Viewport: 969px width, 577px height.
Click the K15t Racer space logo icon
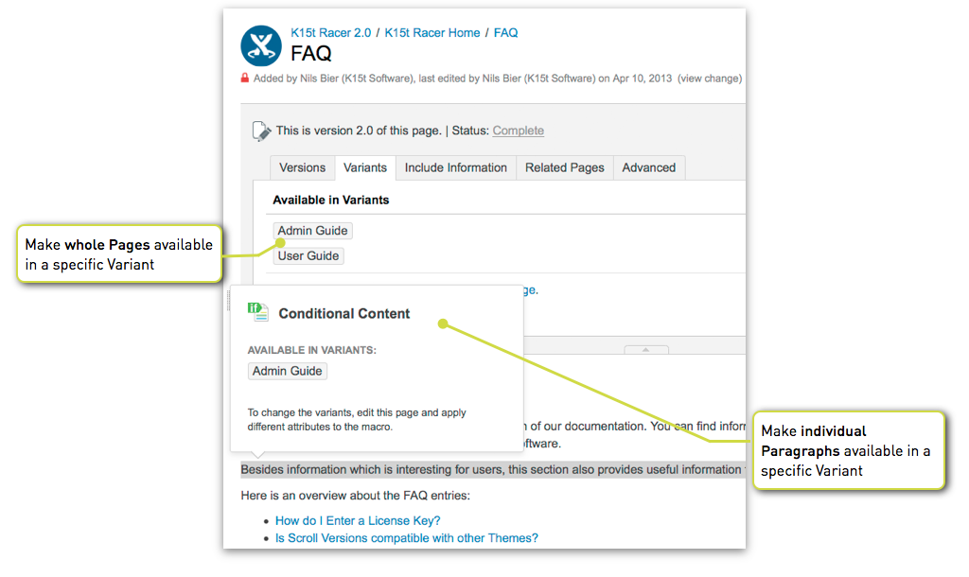pos(261,45)
